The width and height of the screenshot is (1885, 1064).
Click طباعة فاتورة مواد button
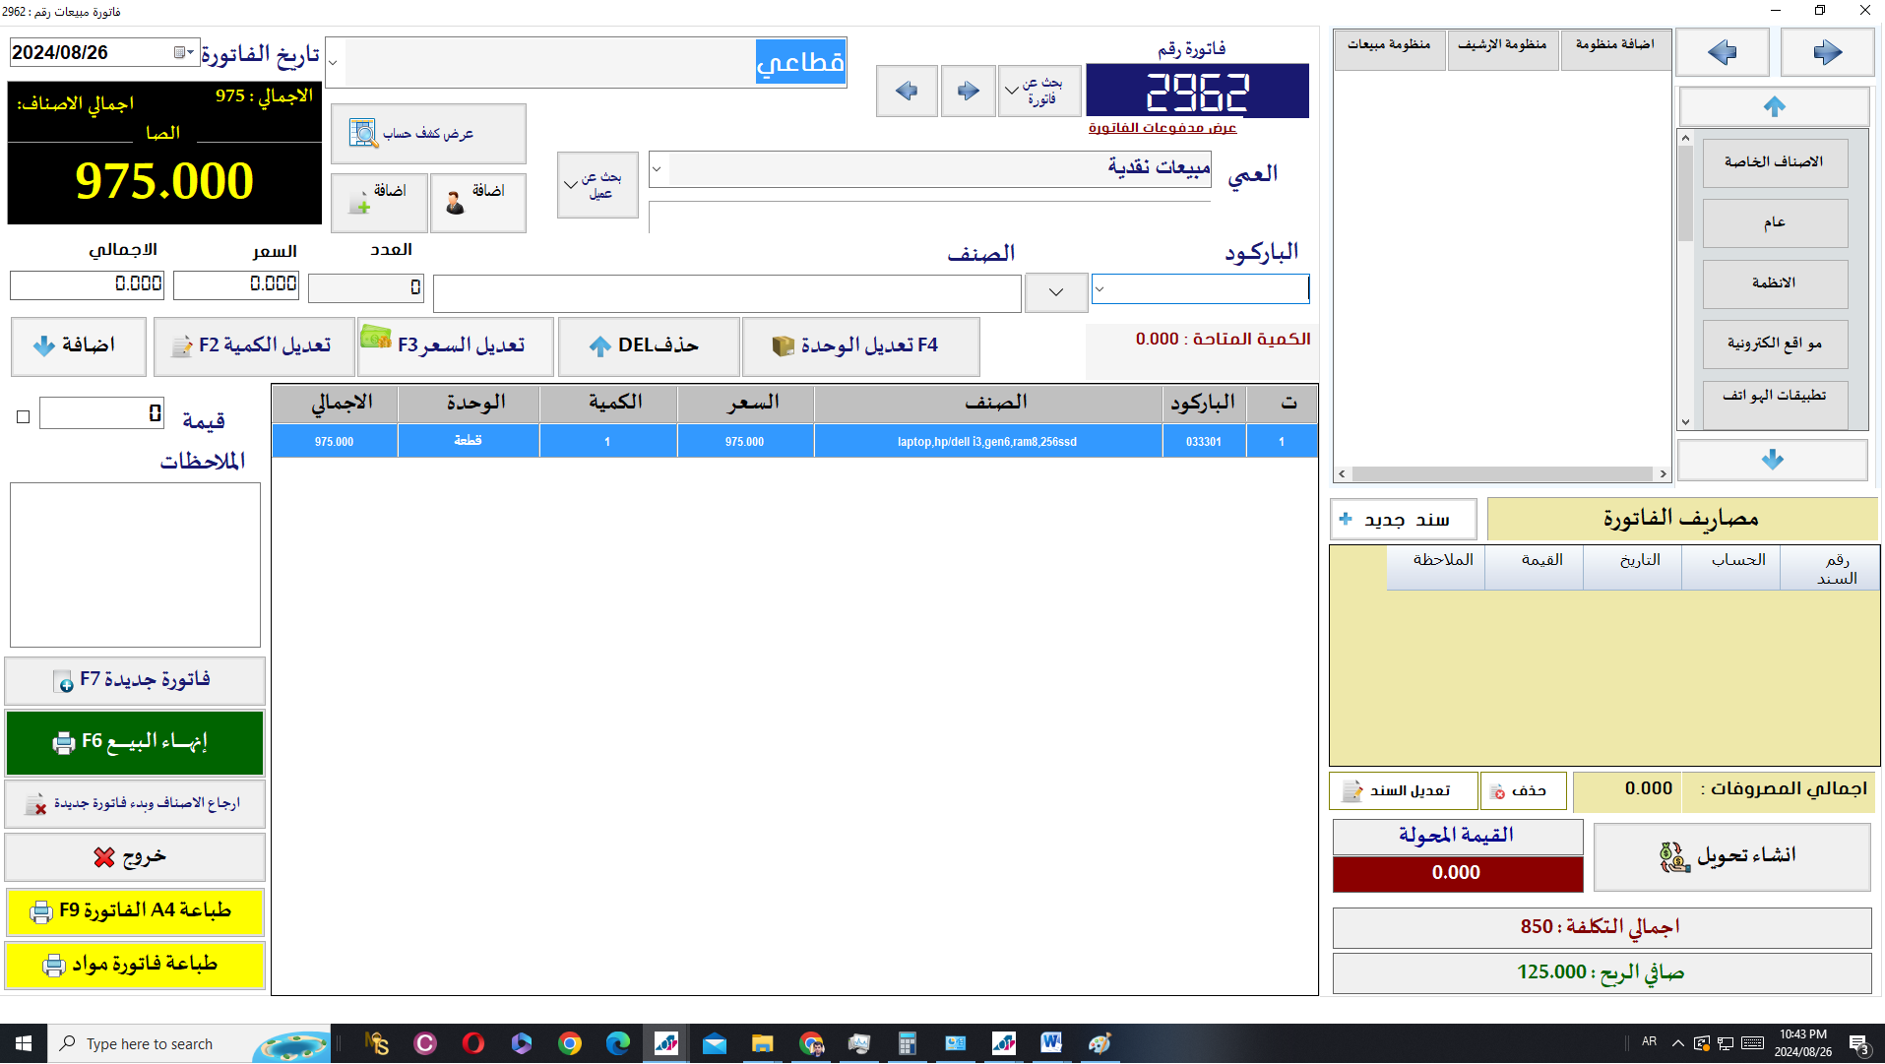click(135, 965)
